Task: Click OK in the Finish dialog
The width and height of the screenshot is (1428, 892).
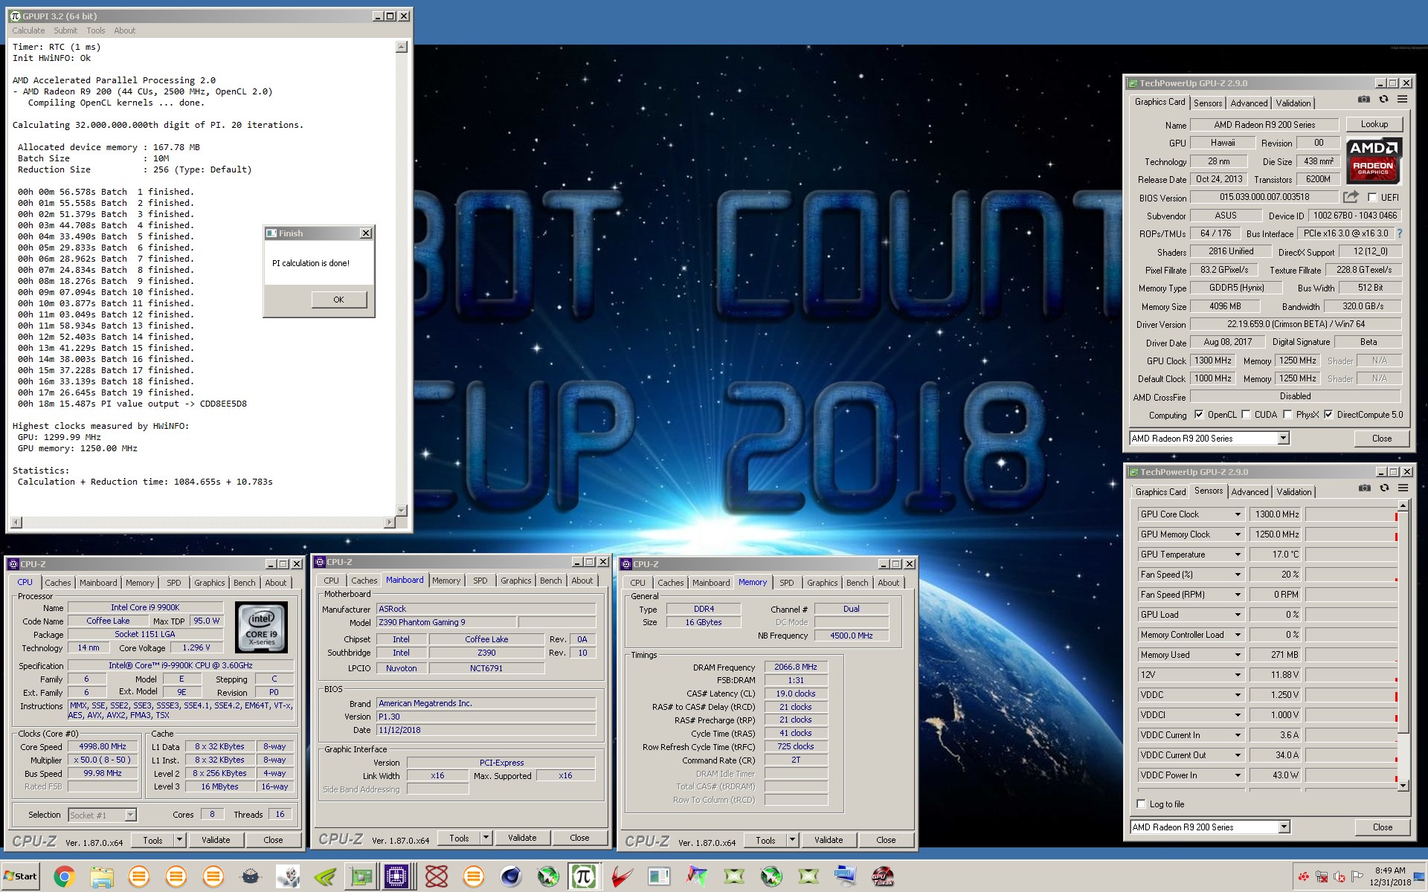Action: [338, 300]
